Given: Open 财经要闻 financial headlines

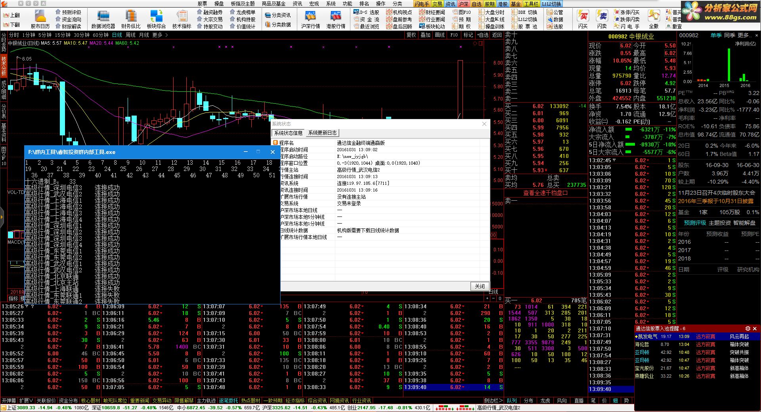Looking at the screenshot, I should pyautogui.click(x=432, y=12).
